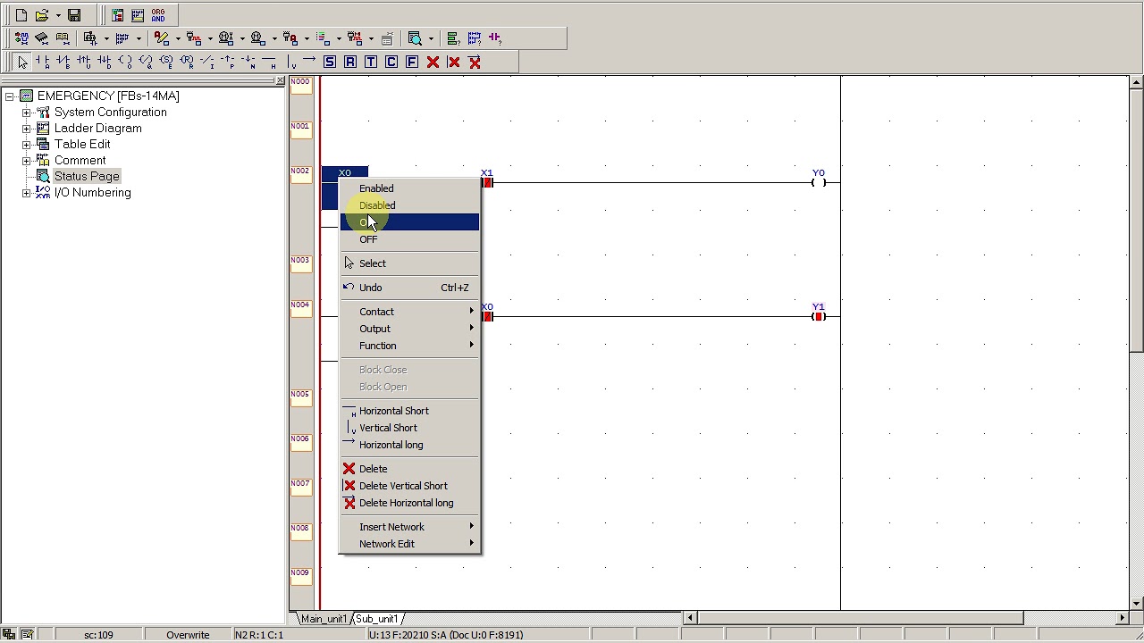Click the boxed S function button
The height and width of the screenshot is (643, 1144).
point(330,62)
